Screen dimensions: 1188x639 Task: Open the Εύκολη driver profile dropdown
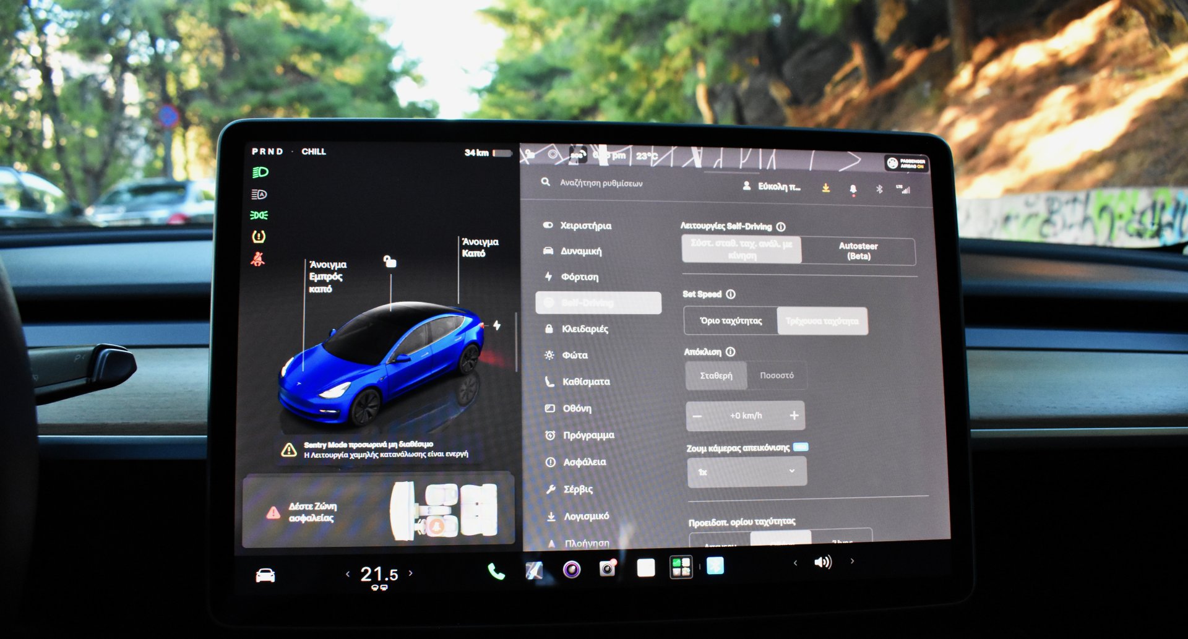[x=772, y=186]
